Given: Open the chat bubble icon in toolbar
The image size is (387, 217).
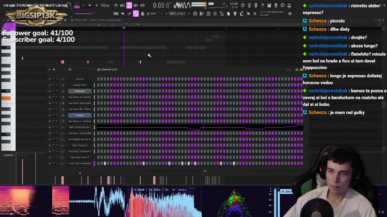Looking at the screenshot, I should (282, 5).
